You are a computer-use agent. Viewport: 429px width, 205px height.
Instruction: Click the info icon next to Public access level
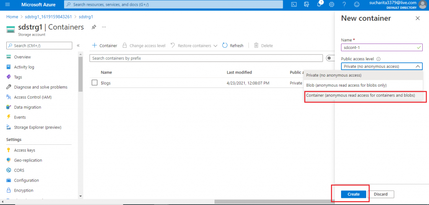pos(379,59)
